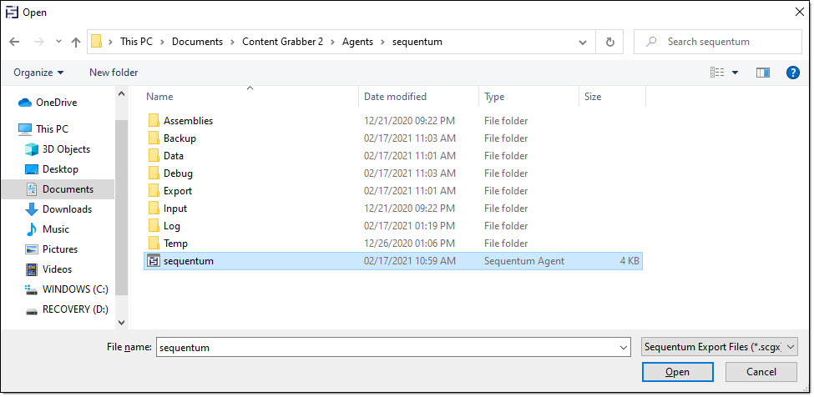Toggle the preview pane icon
Screen dimensions: 814x397
[762, 73]
